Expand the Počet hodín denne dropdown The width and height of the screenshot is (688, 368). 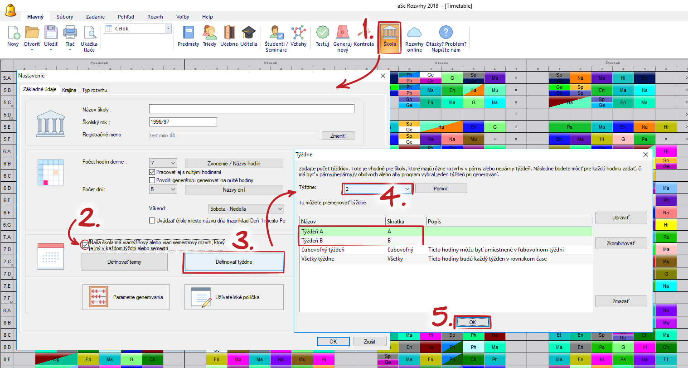(x=173, y=163)
